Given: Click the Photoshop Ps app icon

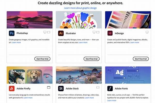Looking at the screenshot, I should pyautogui.click(x=12, y=33).
